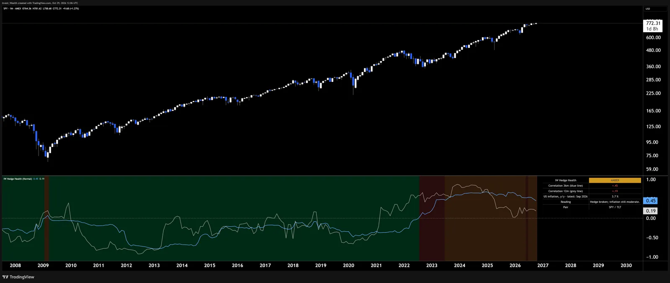The image size is (670, 283).
Task: Click the TradingView logo at bottom left
Action: 18,277
